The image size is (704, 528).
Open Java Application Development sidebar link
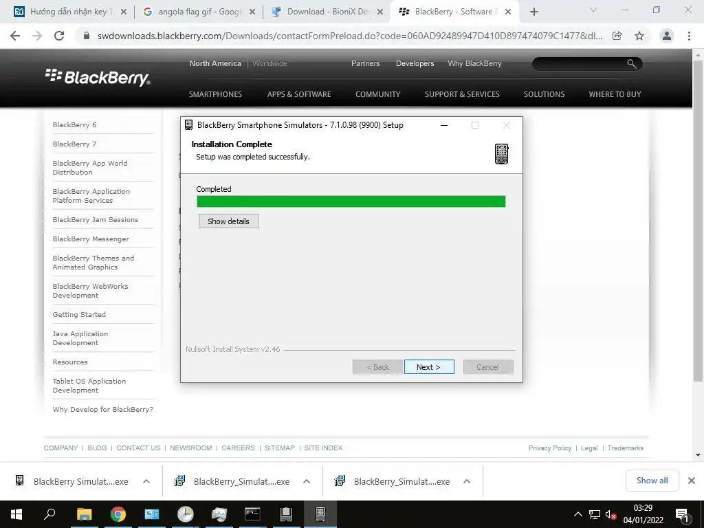click(x=80, y=338)
